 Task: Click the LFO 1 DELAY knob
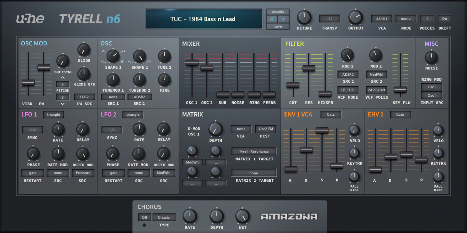[x=83, y=129]
